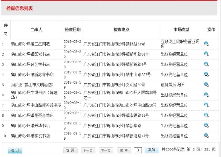Jump to last page with 末页

pyautogui.click(x=124, y=151)
